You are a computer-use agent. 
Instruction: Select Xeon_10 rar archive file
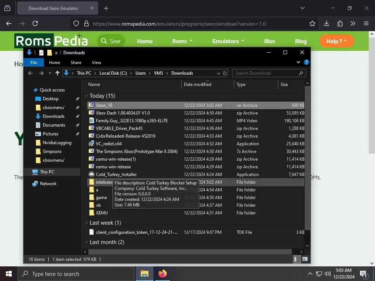click(x=196, y=105)
